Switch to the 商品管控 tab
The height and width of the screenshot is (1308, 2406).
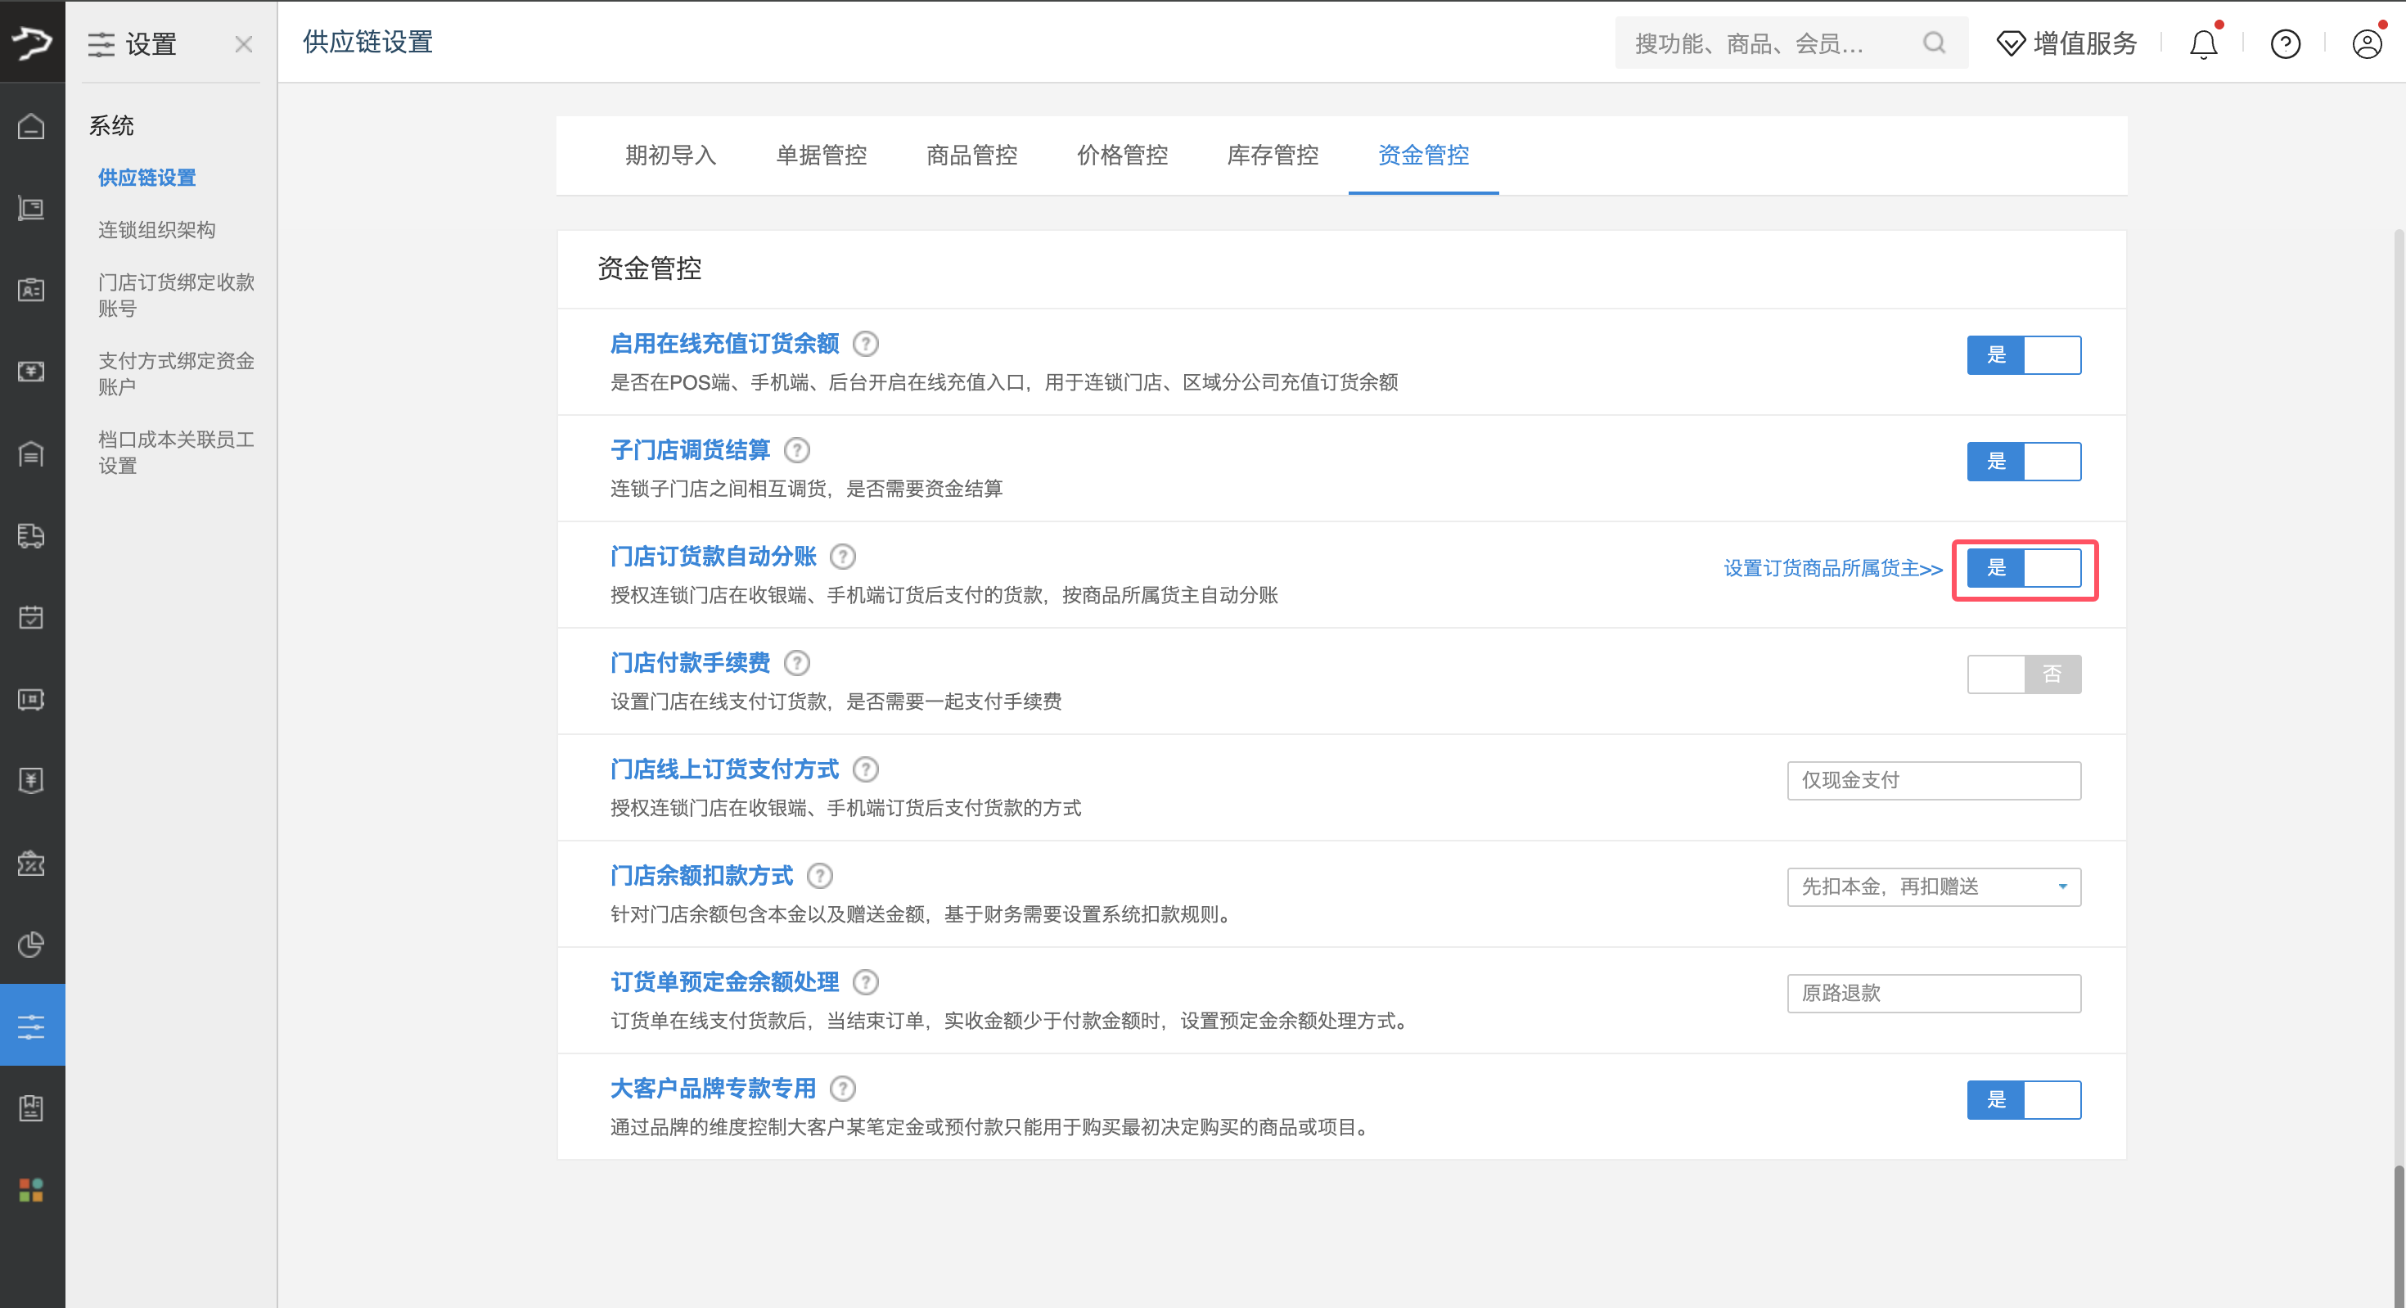coord(971,155)
